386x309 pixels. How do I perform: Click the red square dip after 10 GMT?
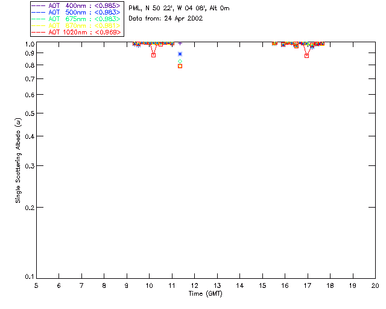coord(153,55)
